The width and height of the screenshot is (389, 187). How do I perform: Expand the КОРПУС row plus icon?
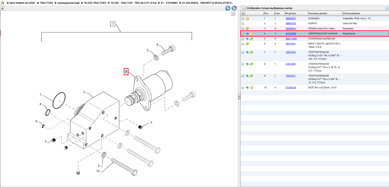[x=243, y=24]
